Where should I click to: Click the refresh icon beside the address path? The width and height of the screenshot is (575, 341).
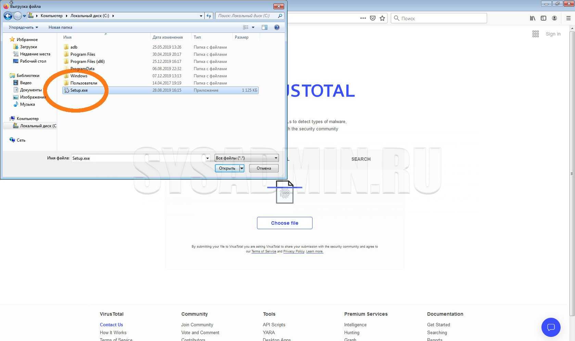point(209,16)
